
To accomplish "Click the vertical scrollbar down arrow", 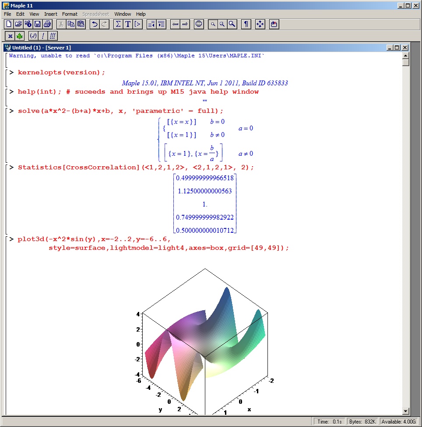I will pyautogui.click(x=405, y=411).
